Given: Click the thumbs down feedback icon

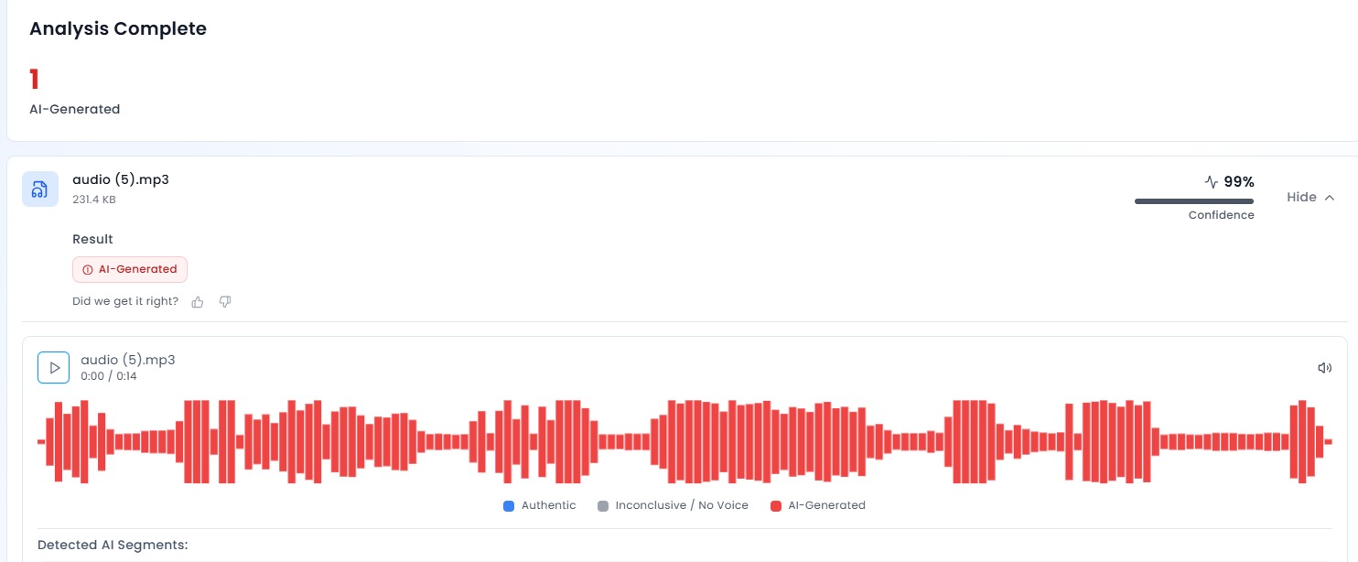Looking at the screenshot, I should point(225,302).
